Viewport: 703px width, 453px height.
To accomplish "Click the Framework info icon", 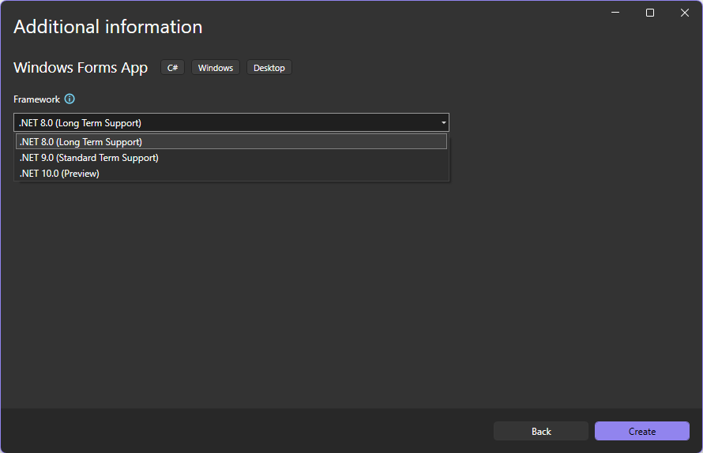I will [x=70, y=99].
